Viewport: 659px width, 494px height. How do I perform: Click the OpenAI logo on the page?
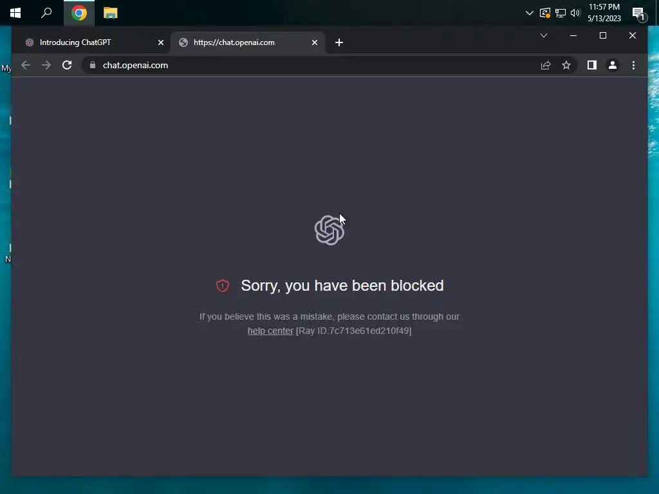(329, 230)
